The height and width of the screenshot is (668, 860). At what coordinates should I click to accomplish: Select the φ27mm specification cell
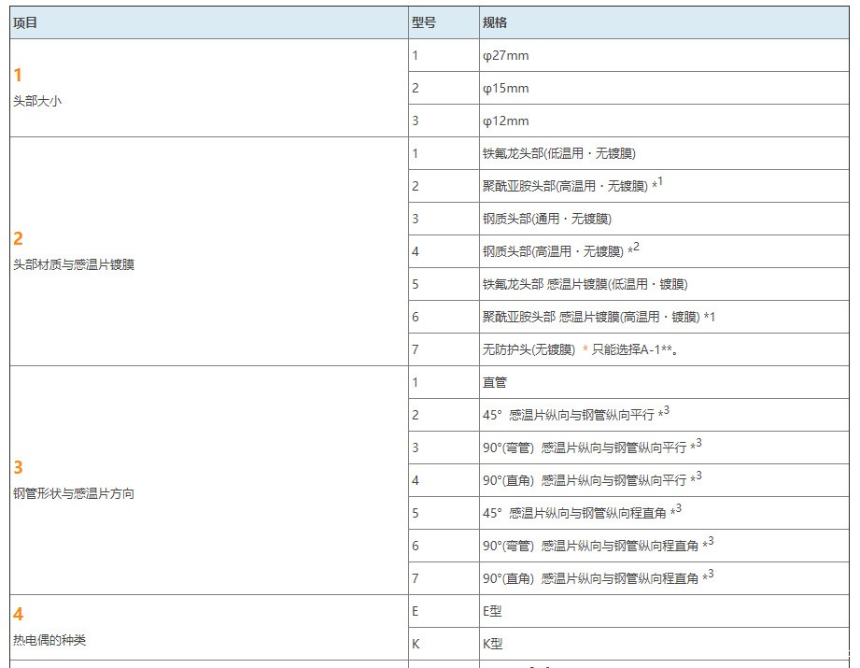[505, 55]
